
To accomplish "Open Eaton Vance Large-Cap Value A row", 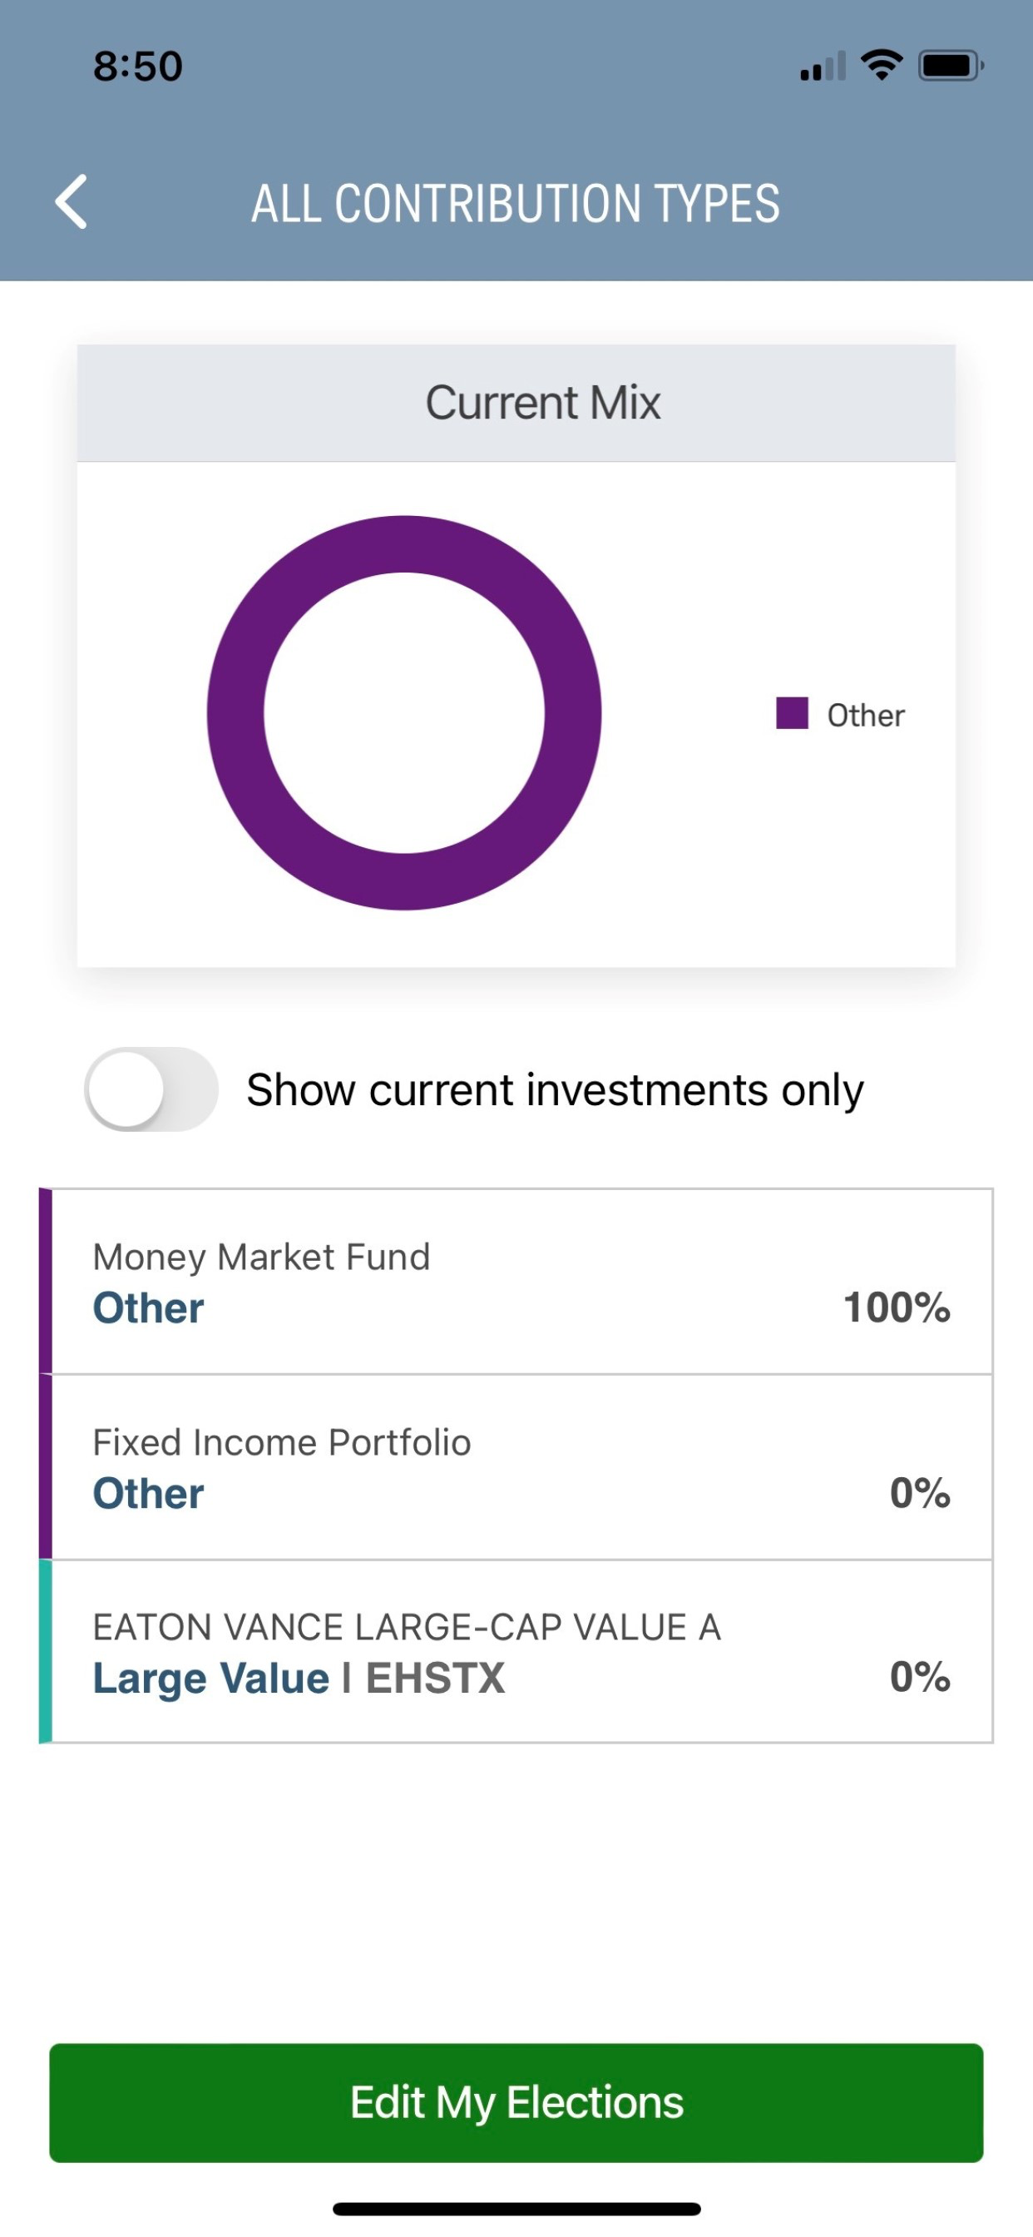I will pyautogui.click(x=516, y=1651).
